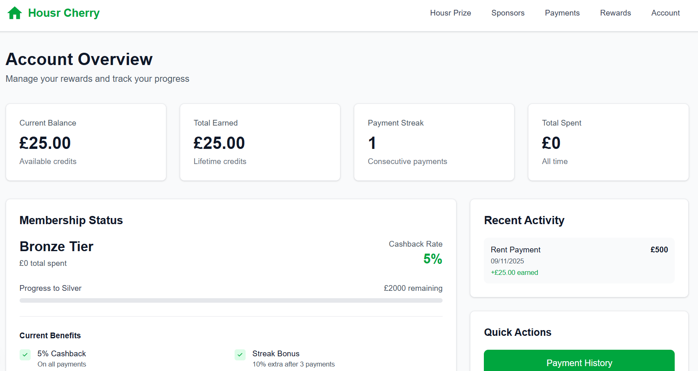This screenshot has width=698, height=371.
Task: Click the £2000 remaining label
Action: pos(413,288)
